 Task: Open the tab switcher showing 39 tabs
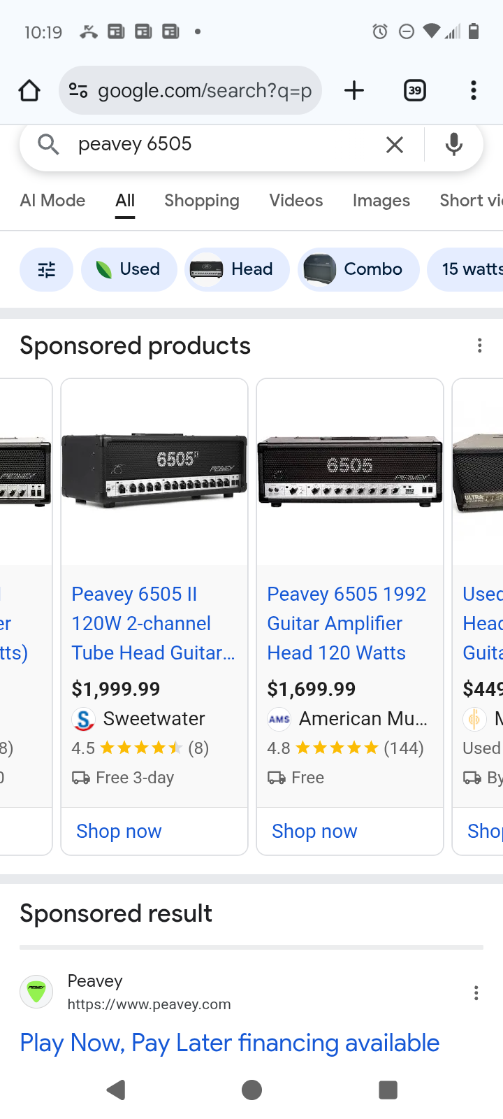415,90
